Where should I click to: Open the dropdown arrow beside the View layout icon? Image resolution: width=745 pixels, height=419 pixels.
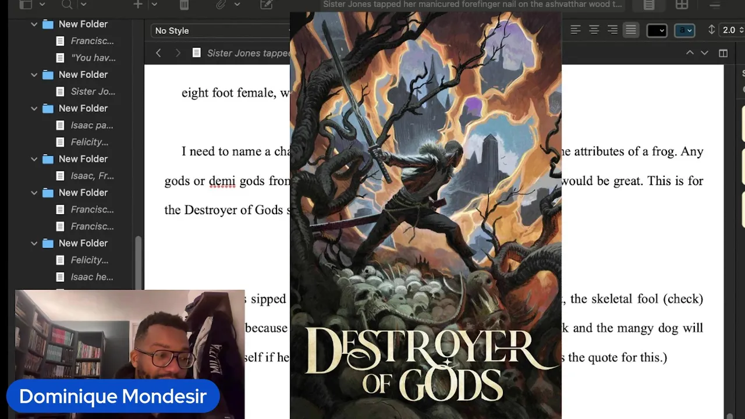pos(42,5)
